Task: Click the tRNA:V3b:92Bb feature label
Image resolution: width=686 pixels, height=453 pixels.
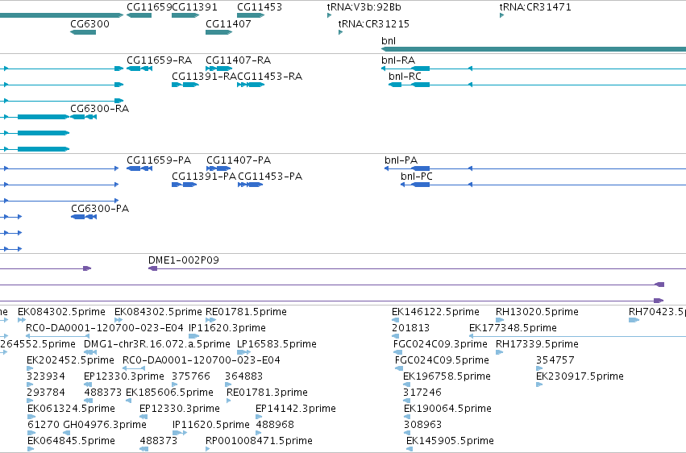Action: [364, 7]
